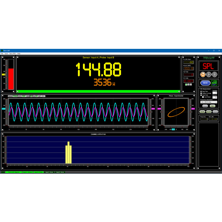
Task: Enable the Auto Reset checkbox
Action: click(203, 97)
